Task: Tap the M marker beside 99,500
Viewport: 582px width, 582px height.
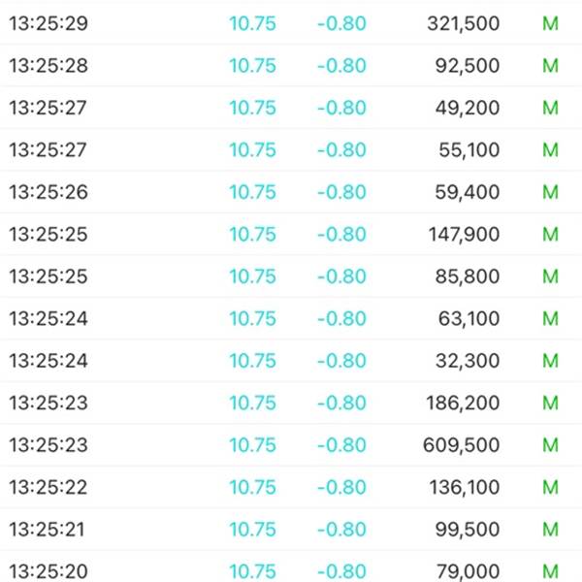Action: 550,530
